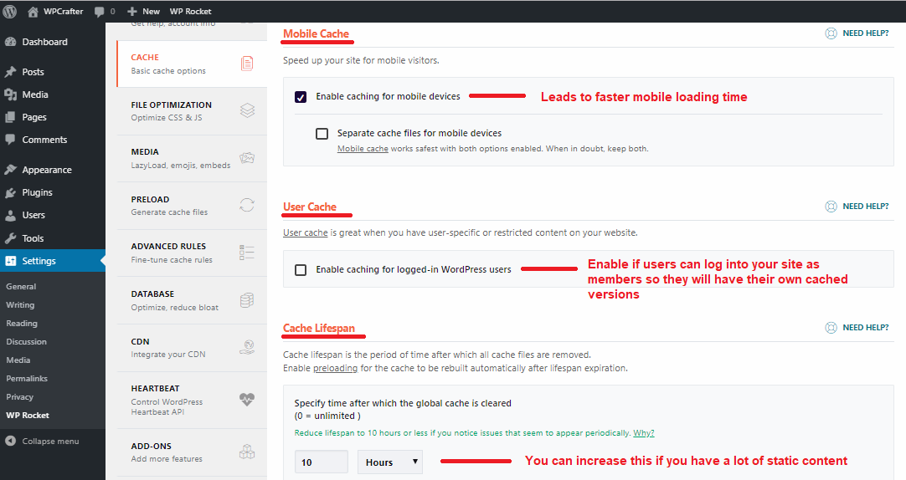This screenshot has height=480, width=906.
Task: Click the Cache document icon
Action: click(247, 64)
